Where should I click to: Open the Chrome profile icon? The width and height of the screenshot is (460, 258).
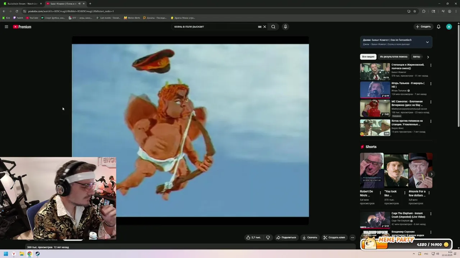pos(449,11)
